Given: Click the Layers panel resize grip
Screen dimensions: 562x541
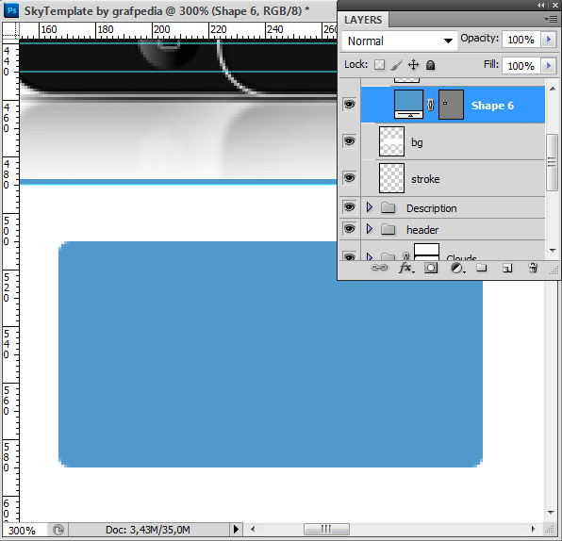Looking at the screenshot, I should coord(554,270).
